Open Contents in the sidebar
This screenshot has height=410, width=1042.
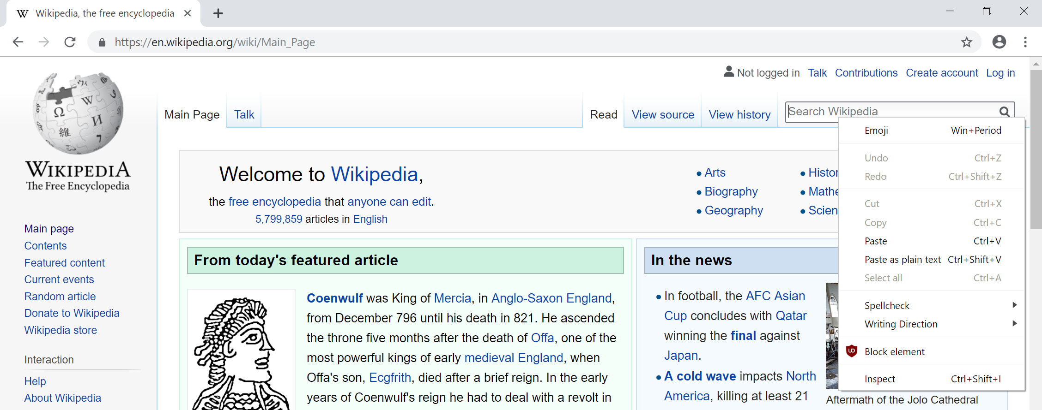click(x=45, y=246)
